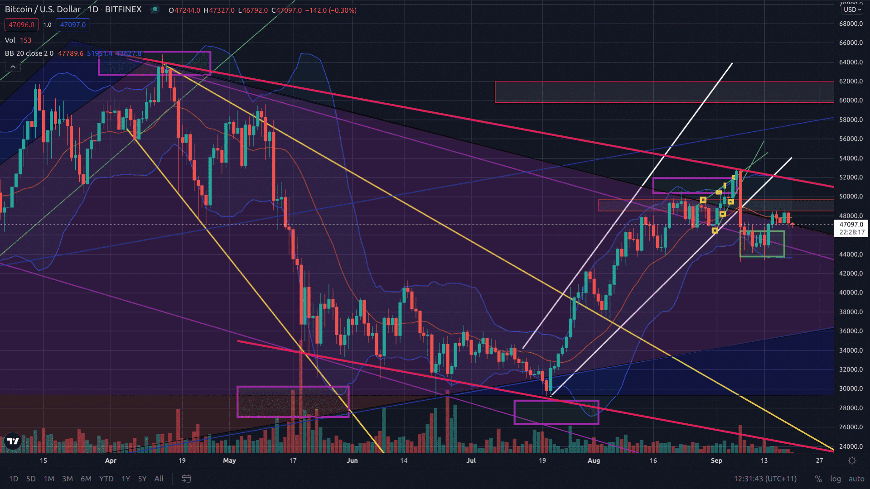
Task: Click the volume value 153
Action: point(25,40)
